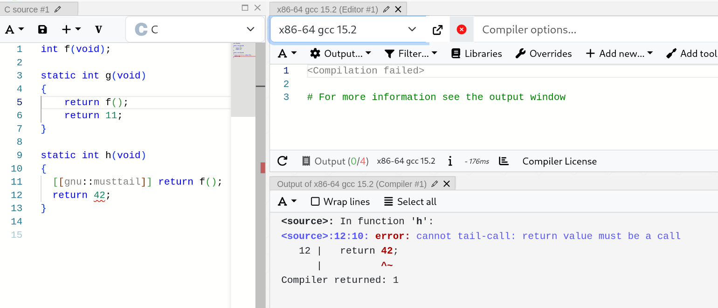The height and width of the screenshot is (308, 718).
Task: Click the "static int g(void)" line
Action: coord(93,75)
